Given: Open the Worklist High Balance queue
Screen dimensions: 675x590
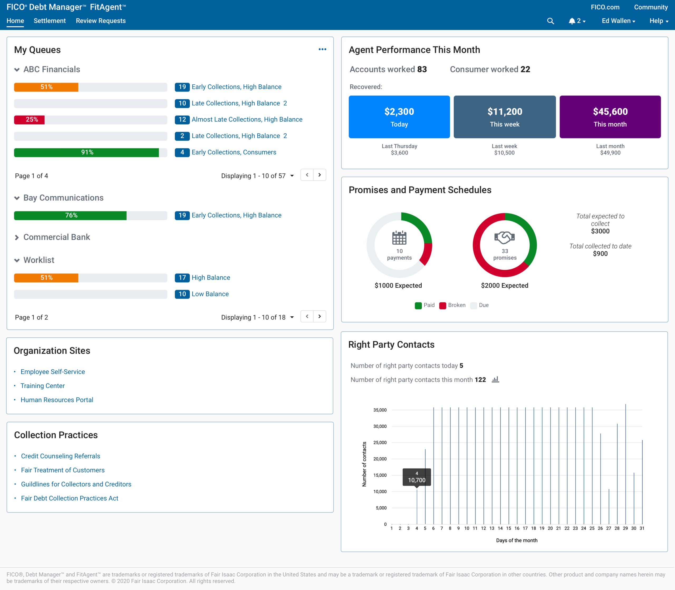Looking at the screenshot, I should click(x=211, y=278).
